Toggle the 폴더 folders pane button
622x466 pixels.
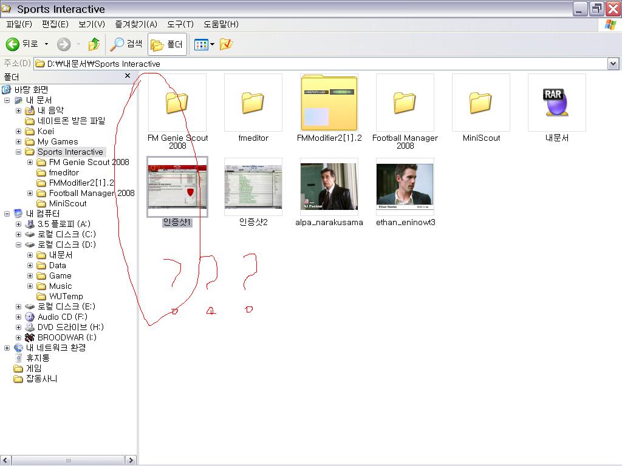(167, 44)
